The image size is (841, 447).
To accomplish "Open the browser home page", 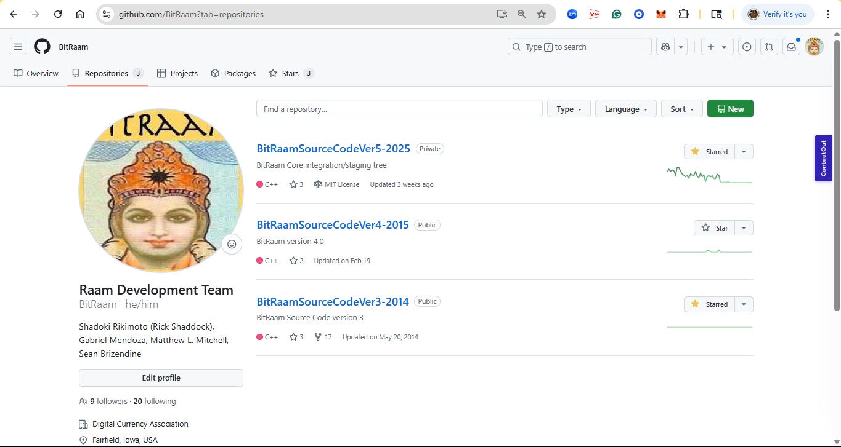I will coord(80,14).
